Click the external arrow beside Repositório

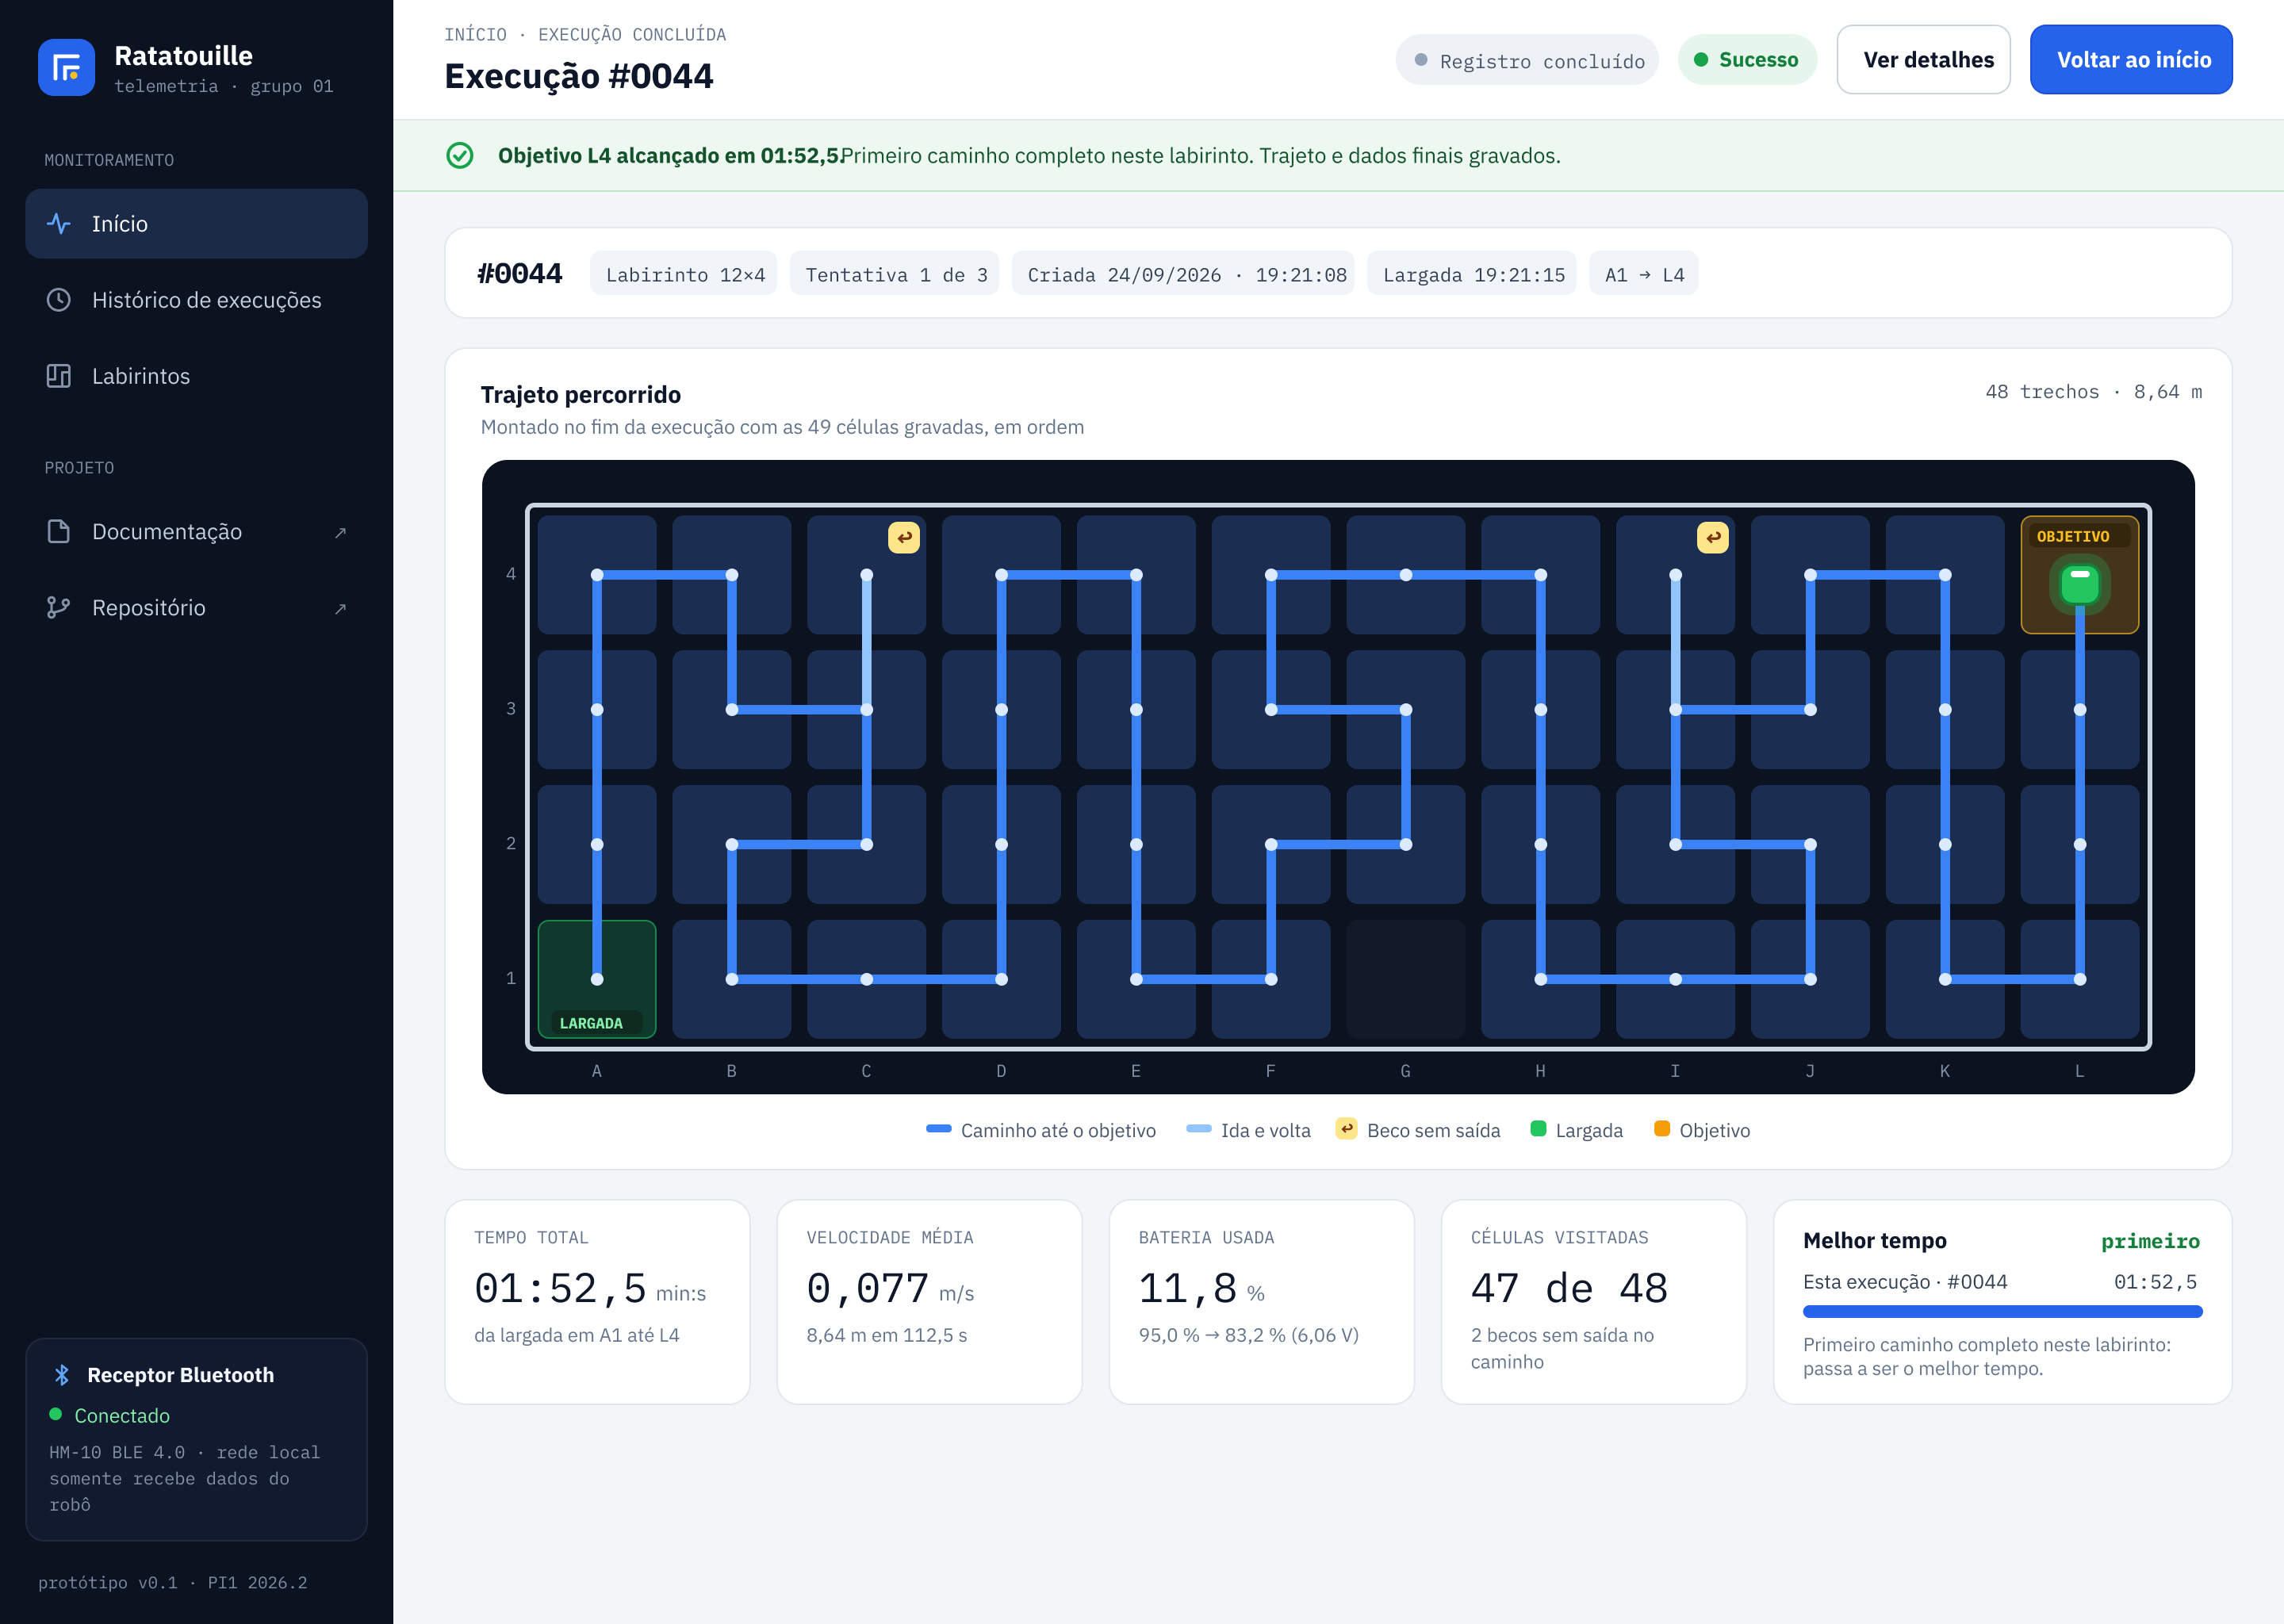tap(340, 609)
